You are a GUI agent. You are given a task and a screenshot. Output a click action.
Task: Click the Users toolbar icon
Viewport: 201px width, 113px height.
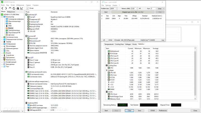pyautogui.click(x=18, y=8)
